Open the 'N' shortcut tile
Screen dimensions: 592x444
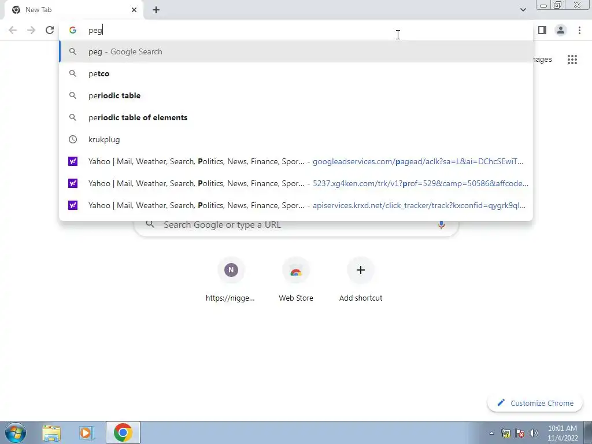(231, 280)
